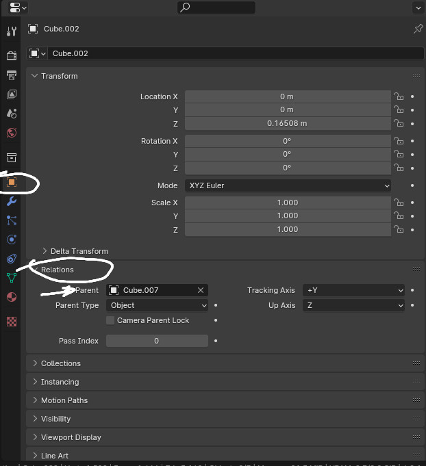Open the Physics properties tab
Screen dimensions: 426x466
(x=12, y=240)
